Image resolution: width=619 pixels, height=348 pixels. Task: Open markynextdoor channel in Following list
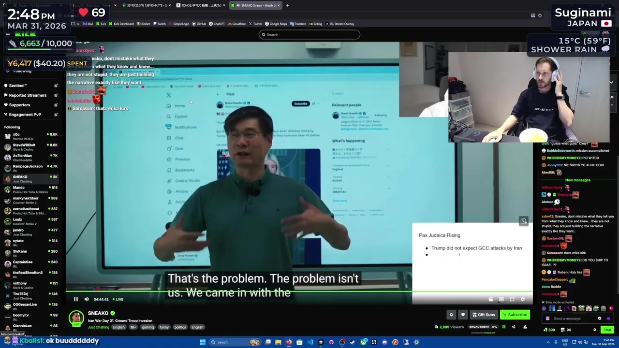(x=31, y=200)
